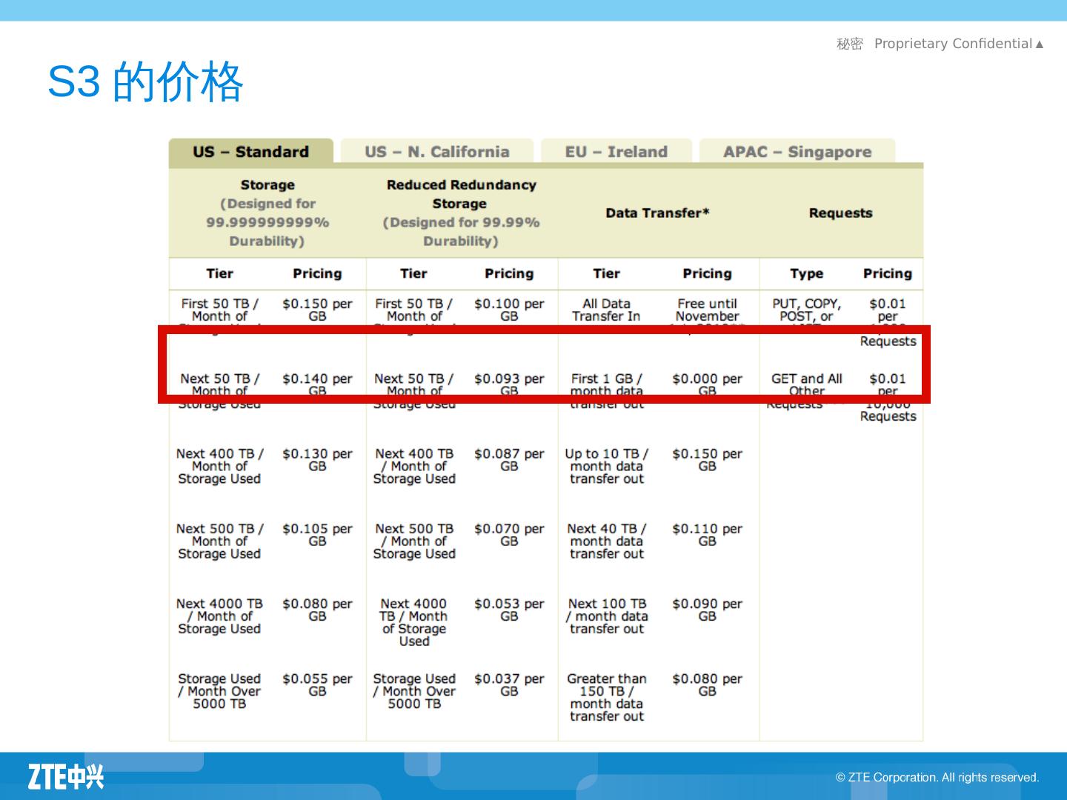Open the EU – Ireland tab

coord(616,152)
